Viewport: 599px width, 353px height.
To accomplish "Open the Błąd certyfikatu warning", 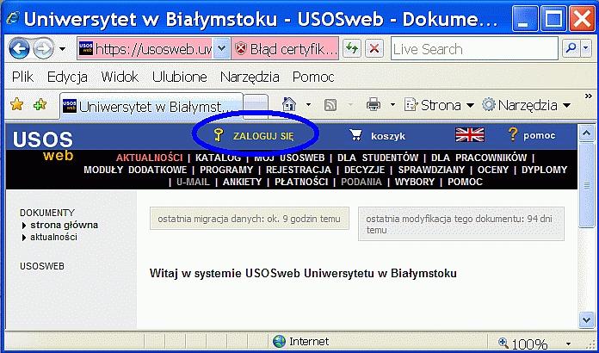I will pyautogui.click(x=285, y=48).
